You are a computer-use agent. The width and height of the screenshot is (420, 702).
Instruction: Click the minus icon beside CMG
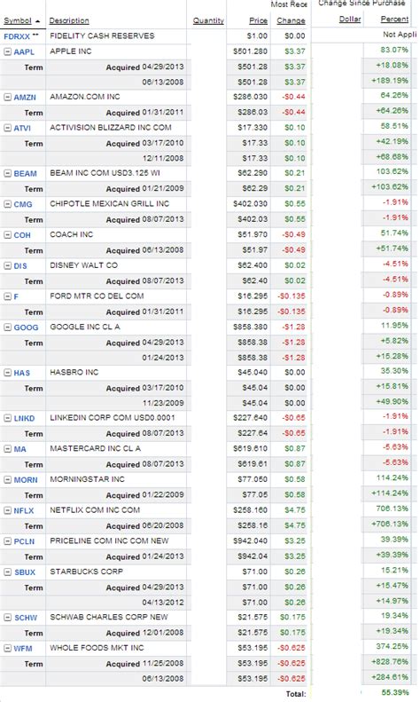(x=7, y=204)
